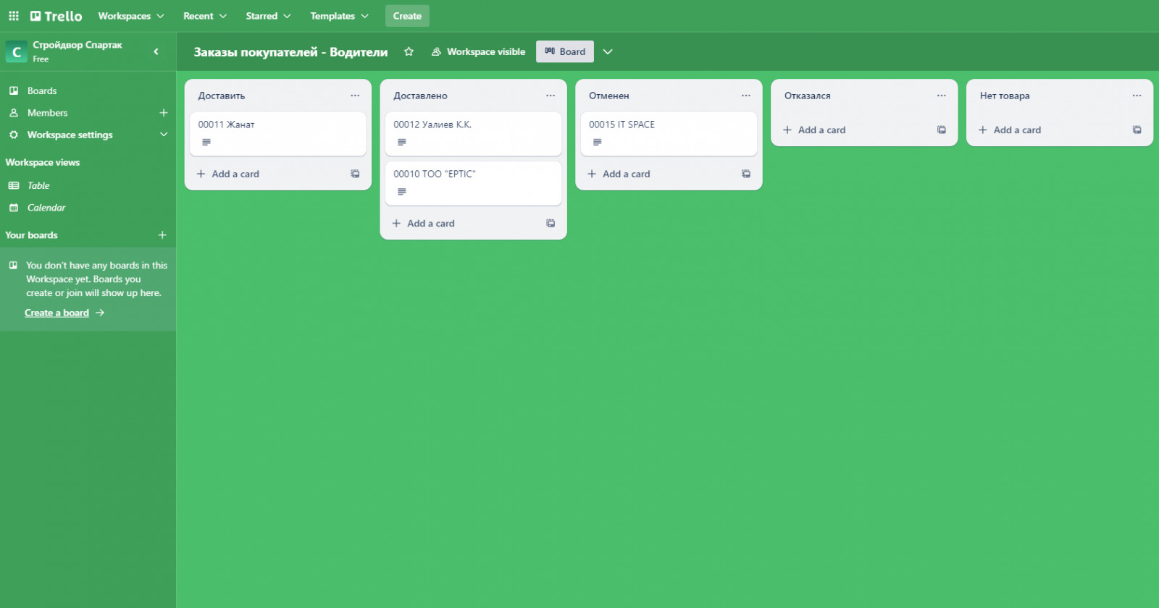
Task: Follow the Create a board link
Action: coord(57,313)
